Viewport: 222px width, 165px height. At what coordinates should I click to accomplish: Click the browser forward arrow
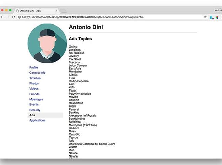[8, 17]
